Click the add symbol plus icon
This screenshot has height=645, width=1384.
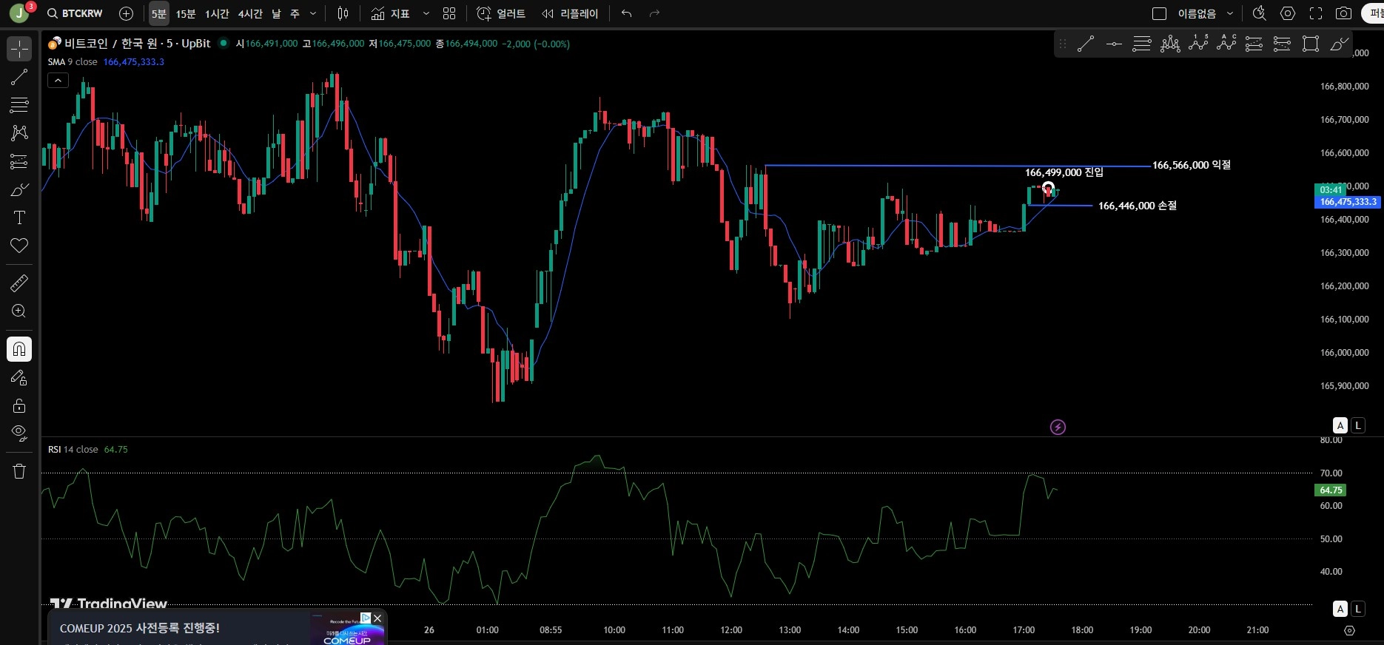click(126, 13)
